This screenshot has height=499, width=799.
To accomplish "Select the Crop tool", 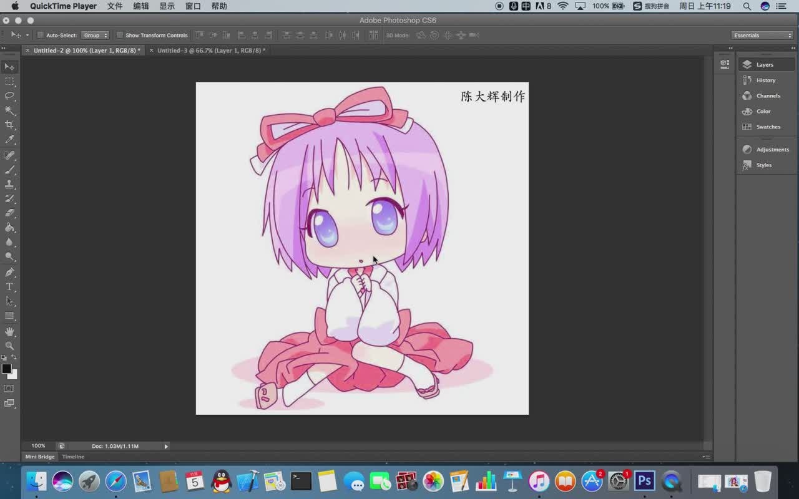I will pos(9,125).
